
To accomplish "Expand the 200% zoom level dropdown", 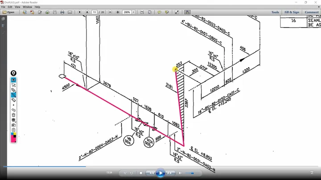I will (x=133, y=12).
